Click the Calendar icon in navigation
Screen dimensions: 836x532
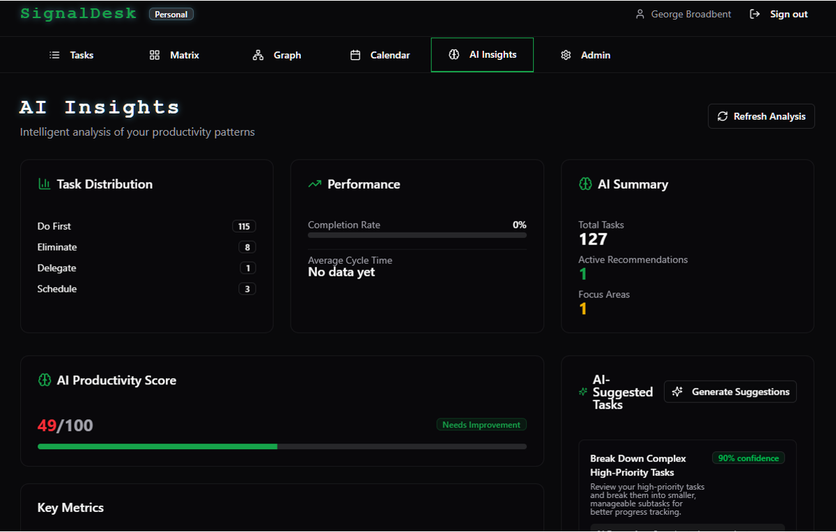click(355, 55)
